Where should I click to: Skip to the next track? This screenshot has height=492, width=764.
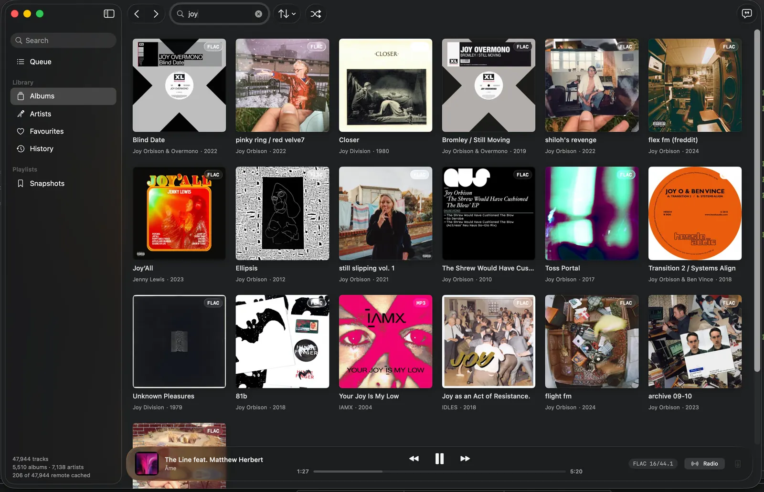[465, 459]
